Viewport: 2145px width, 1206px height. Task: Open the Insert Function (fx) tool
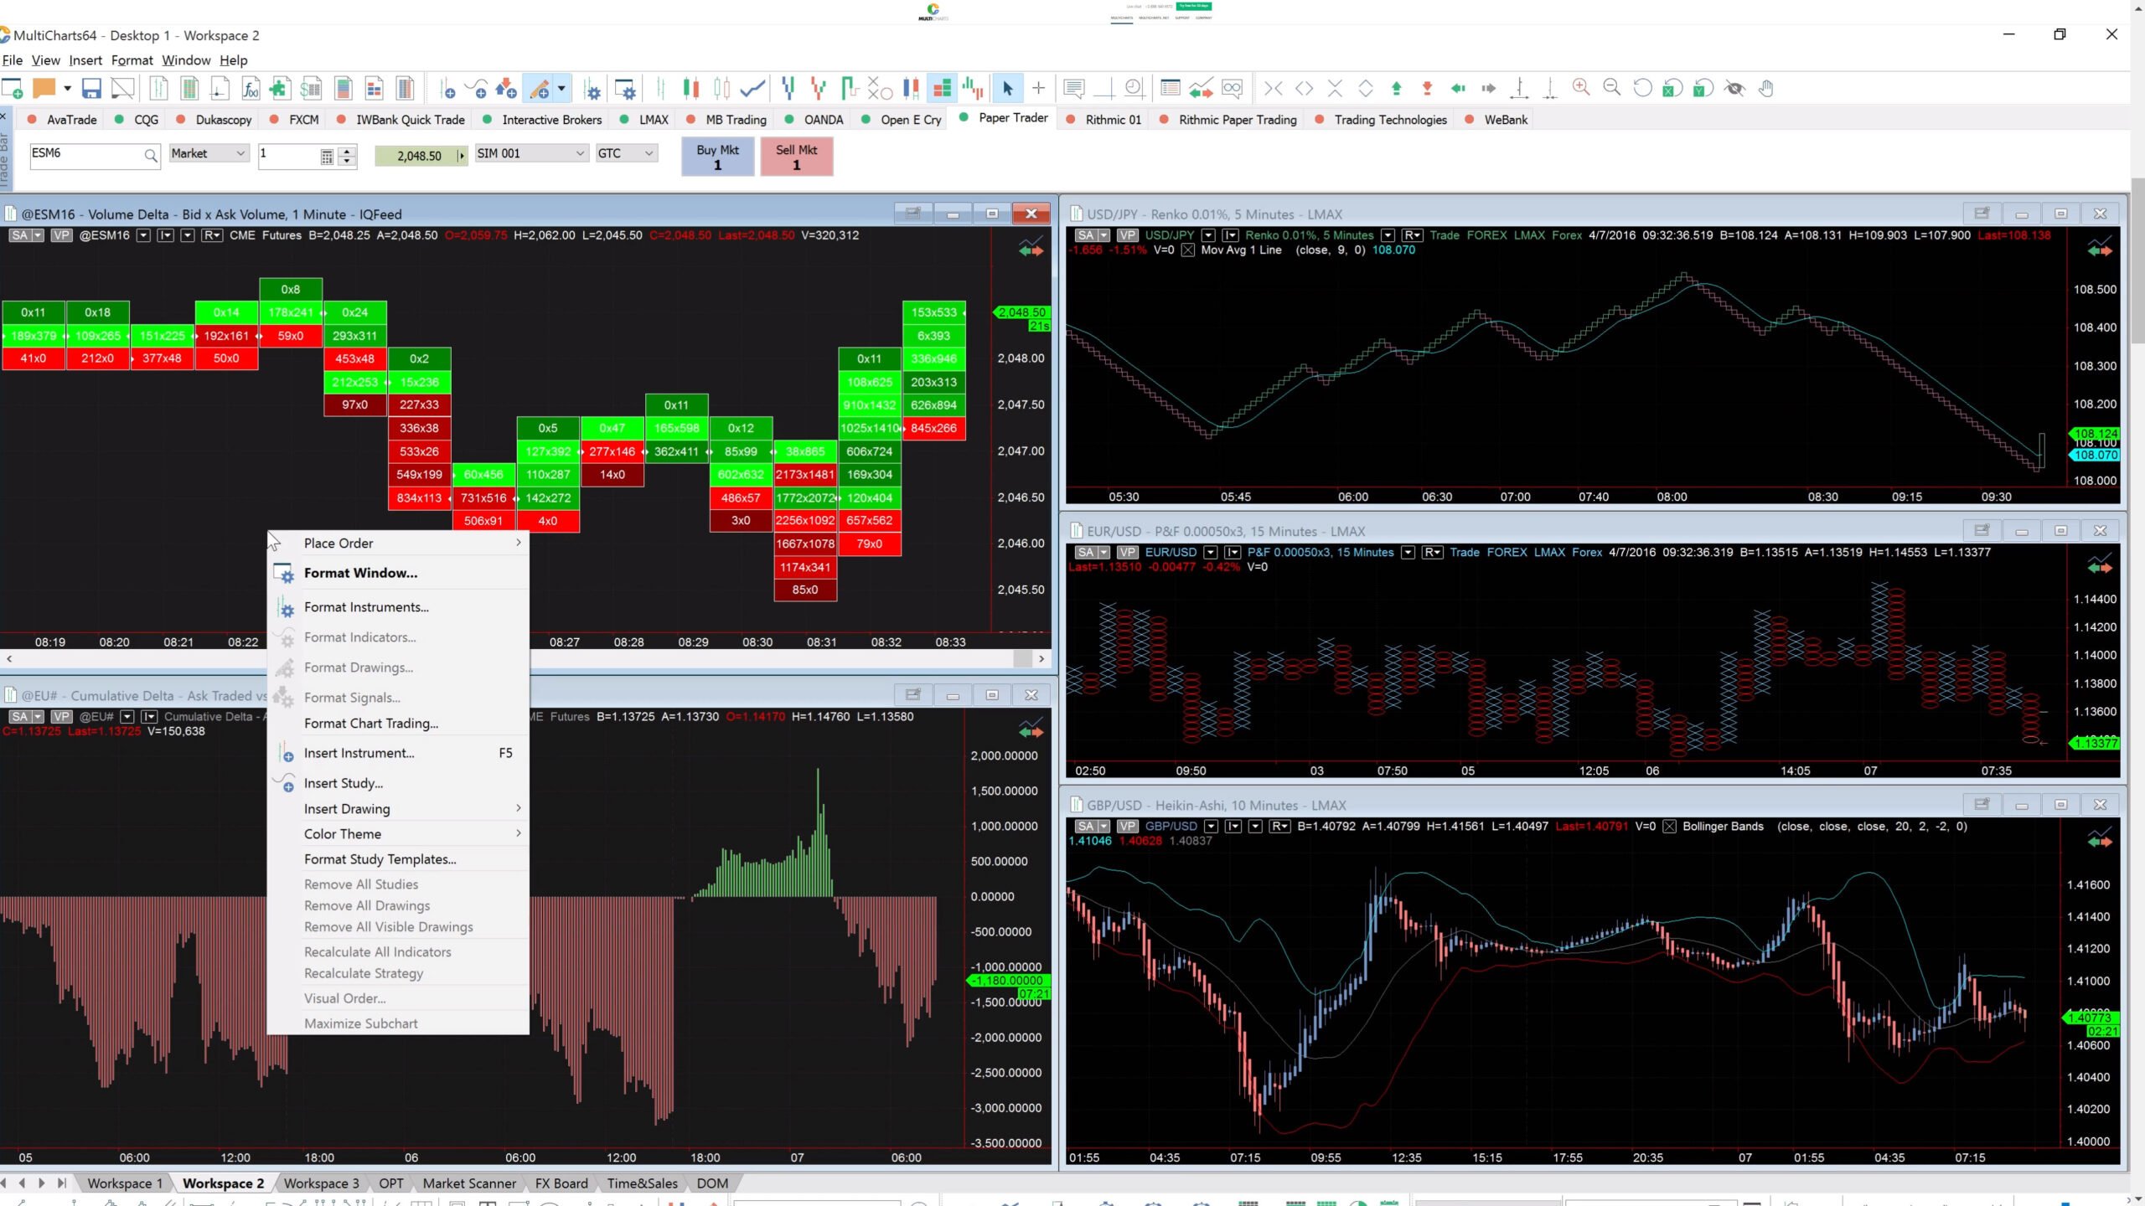pyautogui.click(x=249, y=88)
